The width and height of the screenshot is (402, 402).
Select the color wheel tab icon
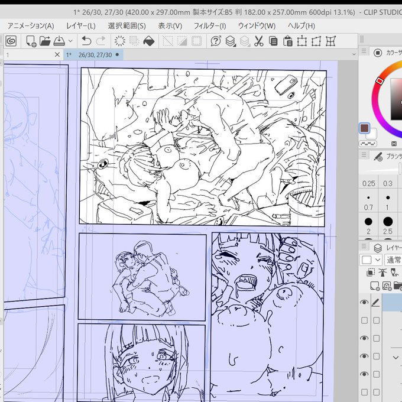coord(377,53)
